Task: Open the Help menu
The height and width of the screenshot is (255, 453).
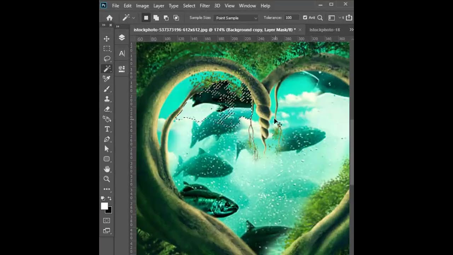Action: [x=265, y=6]
